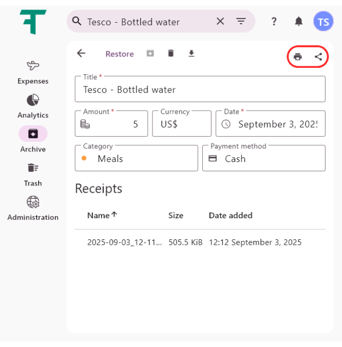The image size is (342, 347).
Task: Open search filter options
Action: 241,21
